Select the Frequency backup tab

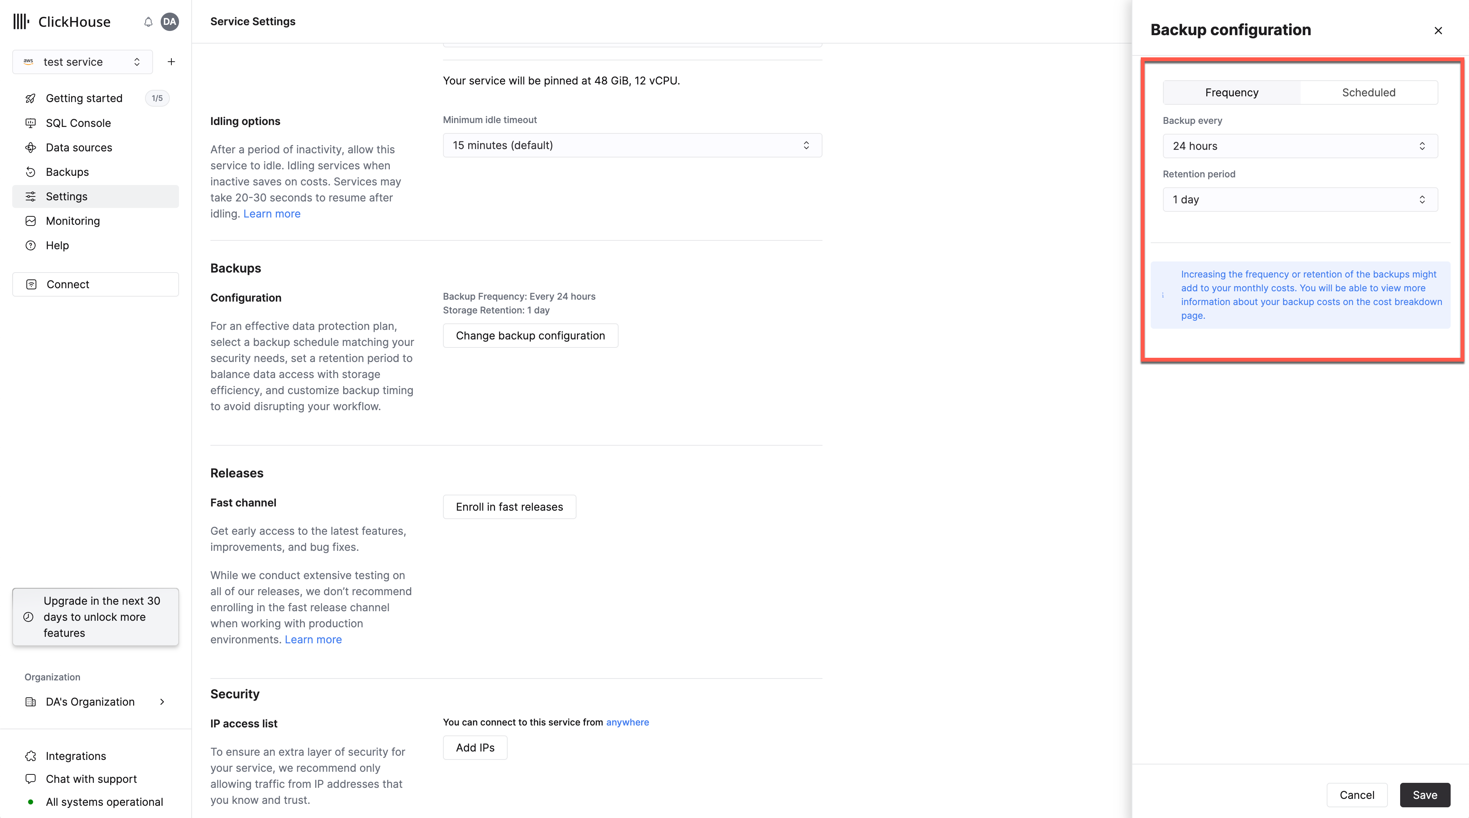click(1231, 92)
